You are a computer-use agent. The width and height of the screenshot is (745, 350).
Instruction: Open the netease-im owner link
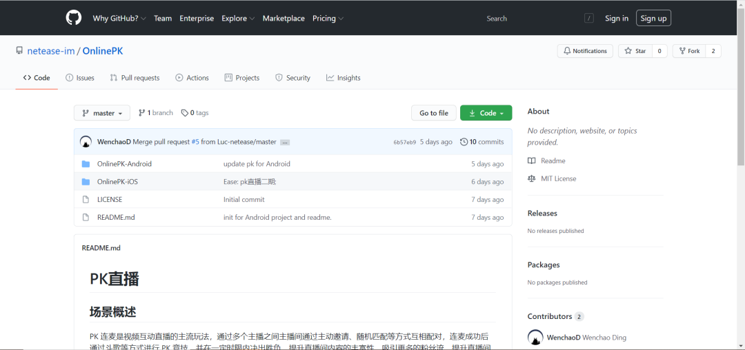point(51,51)
